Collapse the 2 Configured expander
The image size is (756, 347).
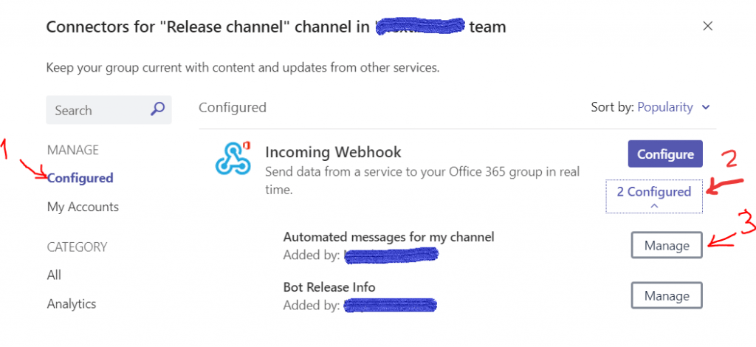(x=653, y=192)
